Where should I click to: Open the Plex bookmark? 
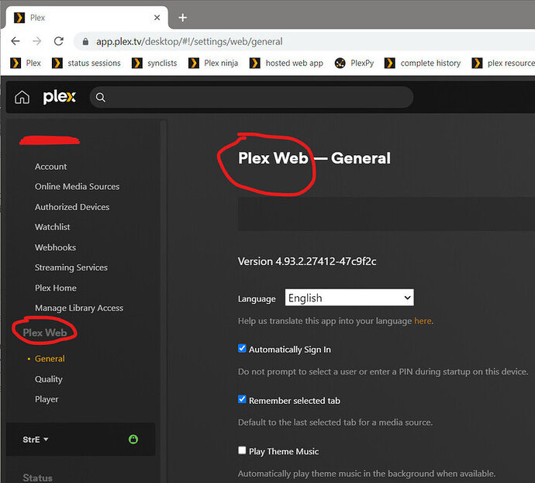pyautogui.click(x=26, y=63)
